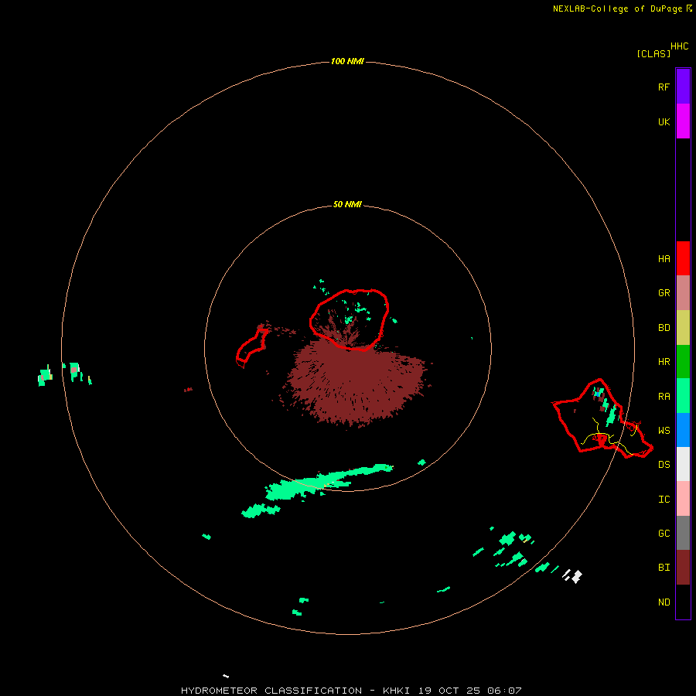Click the "GR" legend label
This screenshot has width=696, height=696.
coord(664,293)
